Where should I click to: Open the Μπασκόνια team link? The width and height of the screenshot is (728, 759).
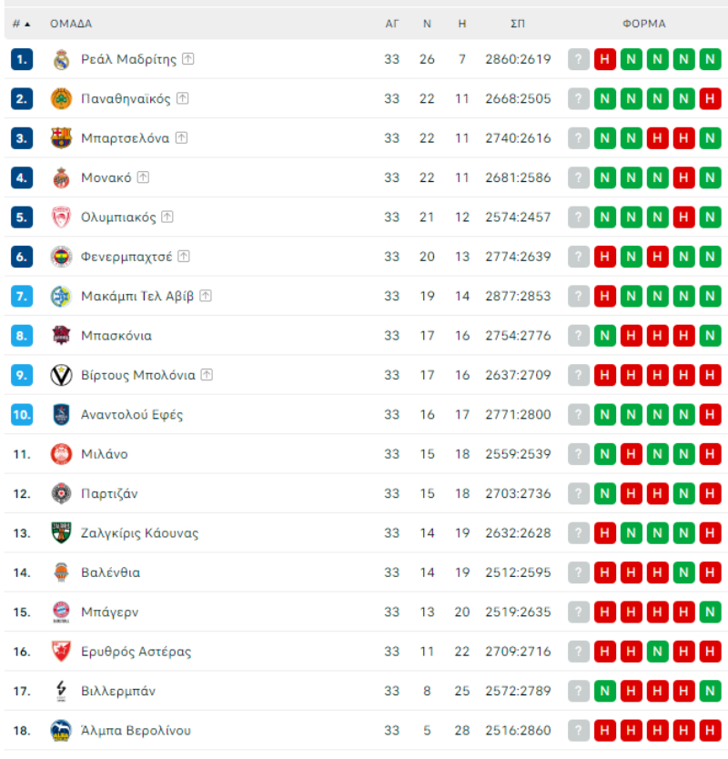click(x=116, y=336)
